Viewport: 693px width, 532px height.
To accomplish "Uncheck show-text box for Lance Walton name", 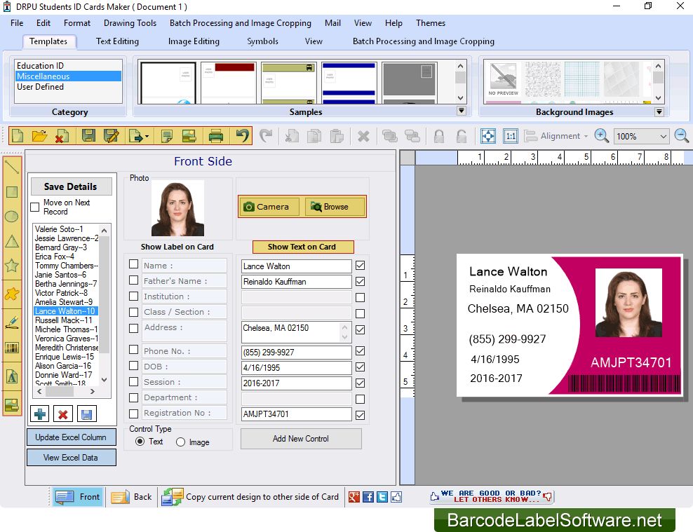I will point(361,266).
